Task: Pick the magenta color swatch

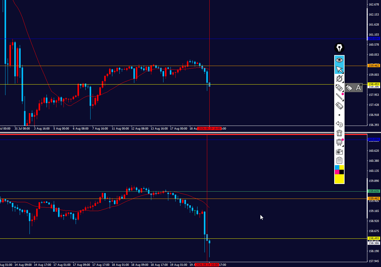Action: (337, 172)
